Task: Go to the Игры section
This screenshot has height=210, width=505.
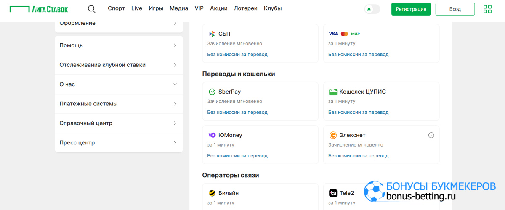Action: tap(156, 8)
